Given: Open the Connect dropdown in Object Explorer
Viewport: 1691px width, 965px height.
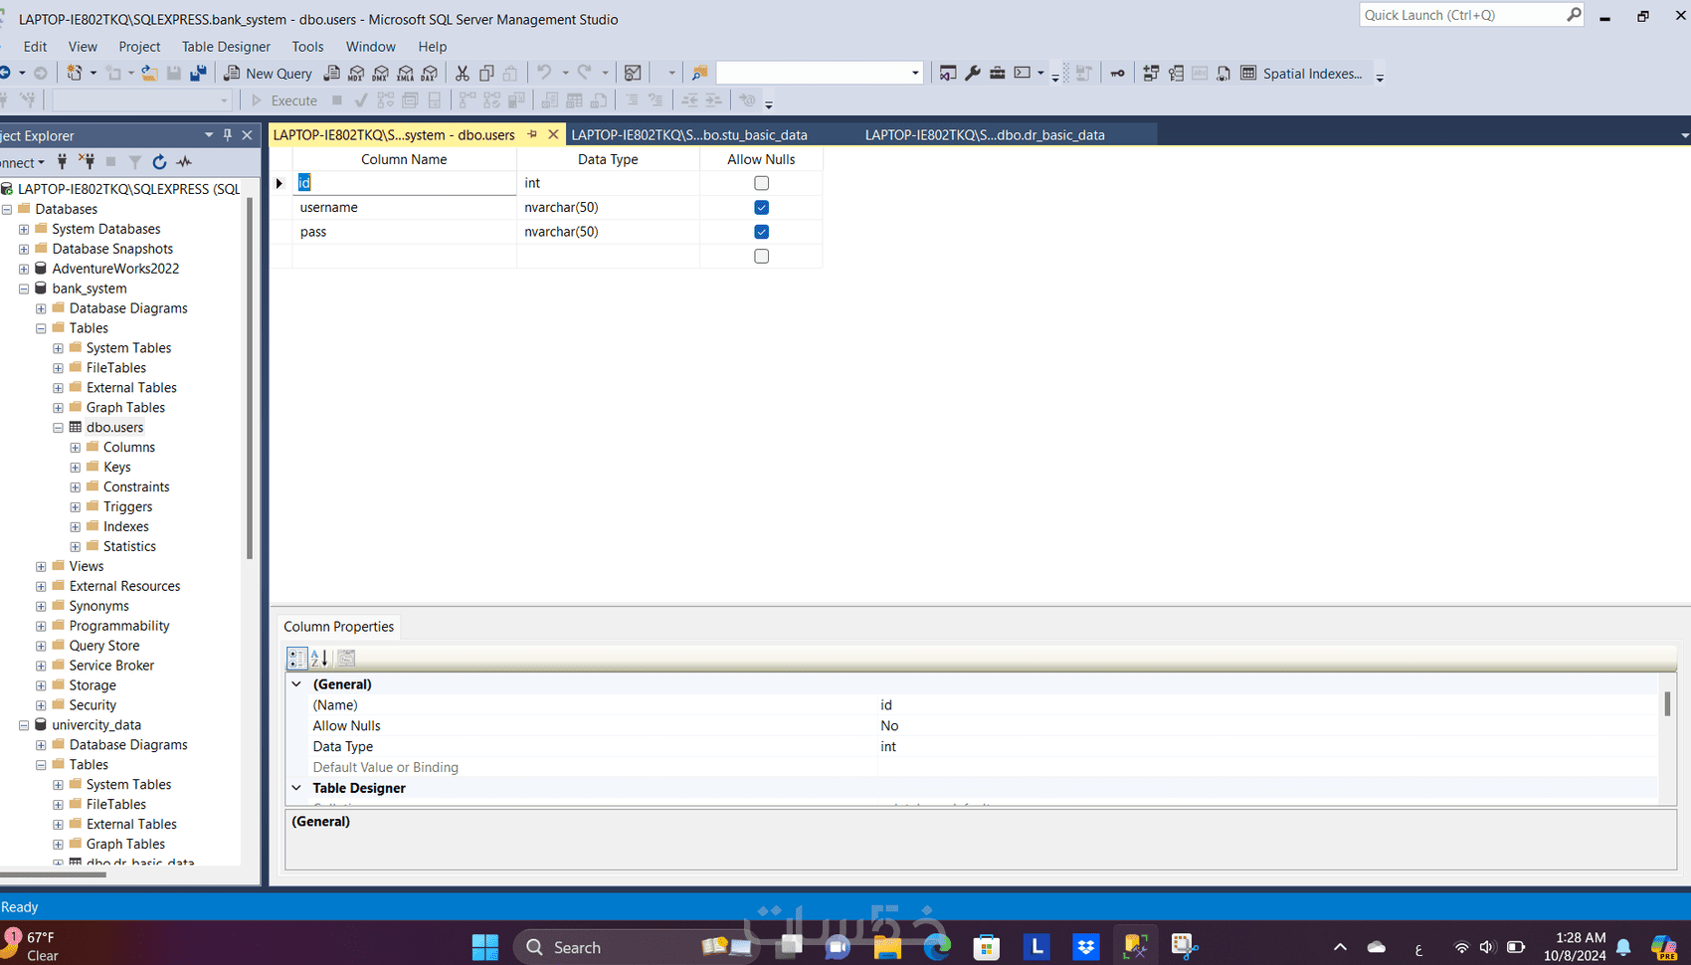Looking at the screenshot, I should pyautogui.click(x=22, y=162).
